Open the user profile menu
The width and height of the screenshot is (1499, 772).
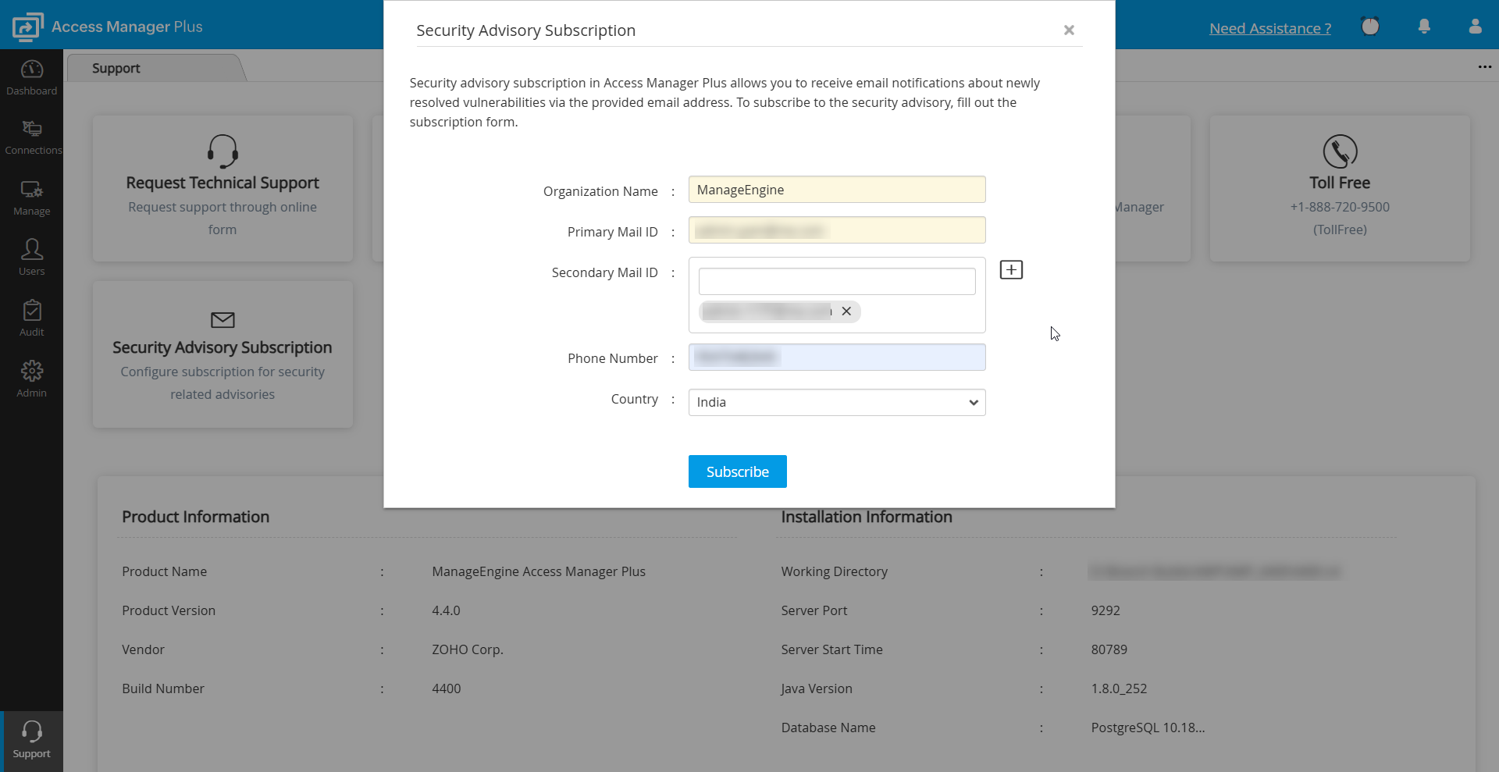click(x=1475, y=27)
